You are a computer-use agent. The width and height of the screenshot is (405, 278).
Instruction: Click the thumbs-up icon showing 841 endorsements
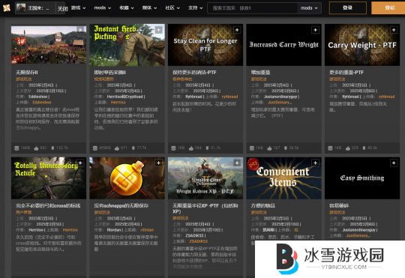[36, 148]
